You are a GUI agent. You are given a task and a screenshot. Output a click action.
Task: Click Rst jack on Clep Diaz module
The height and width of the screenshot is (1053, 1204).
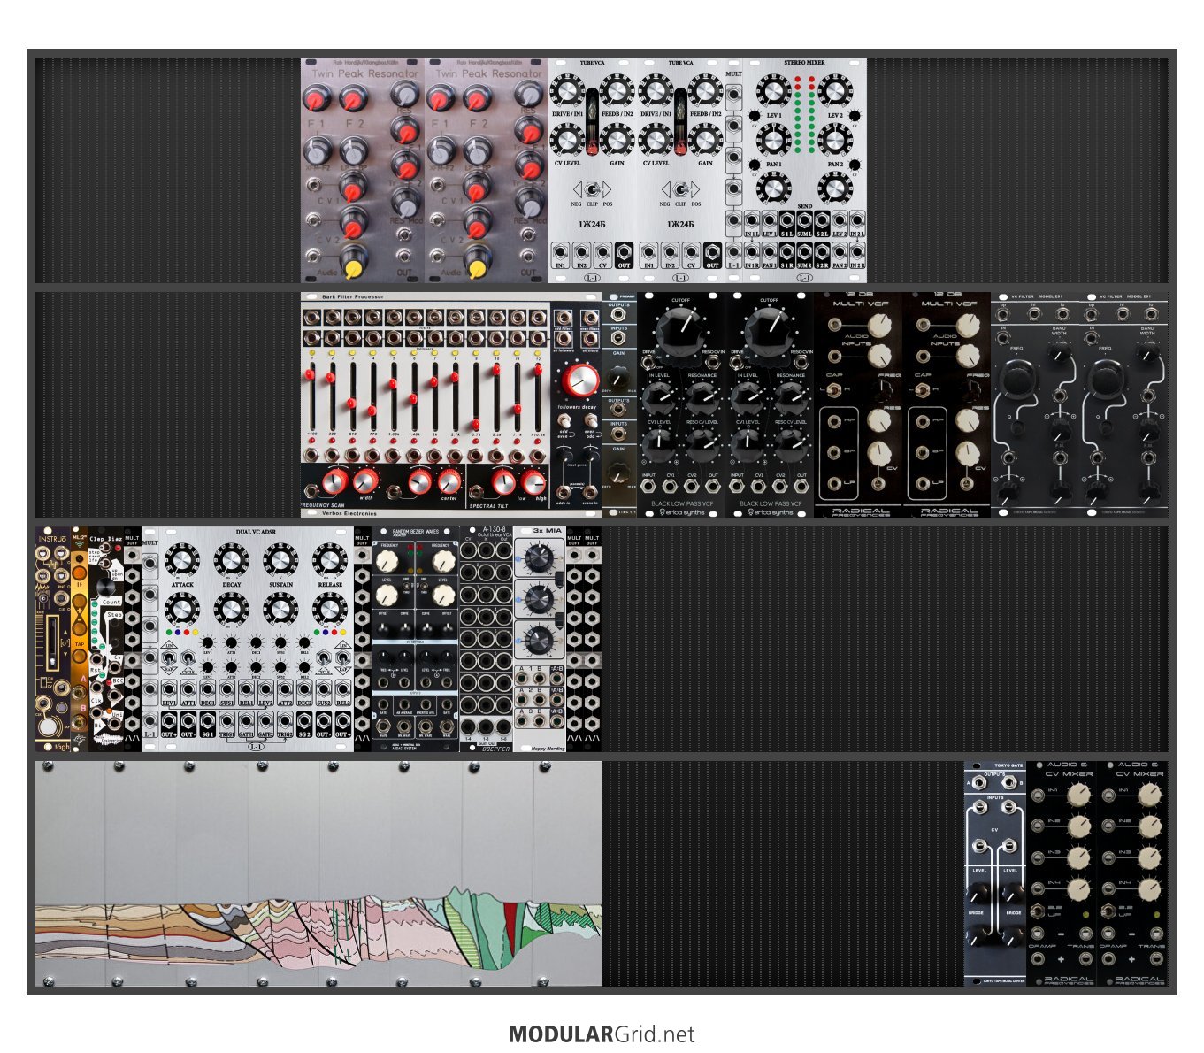point(97,659)
